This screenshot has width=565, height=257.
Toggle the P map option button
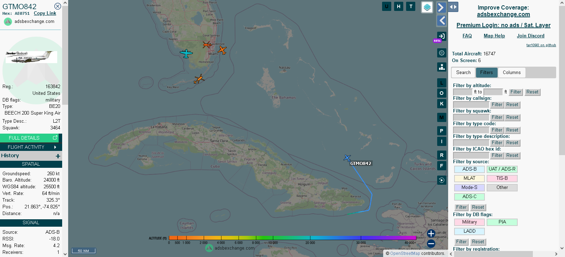[441, 131]
